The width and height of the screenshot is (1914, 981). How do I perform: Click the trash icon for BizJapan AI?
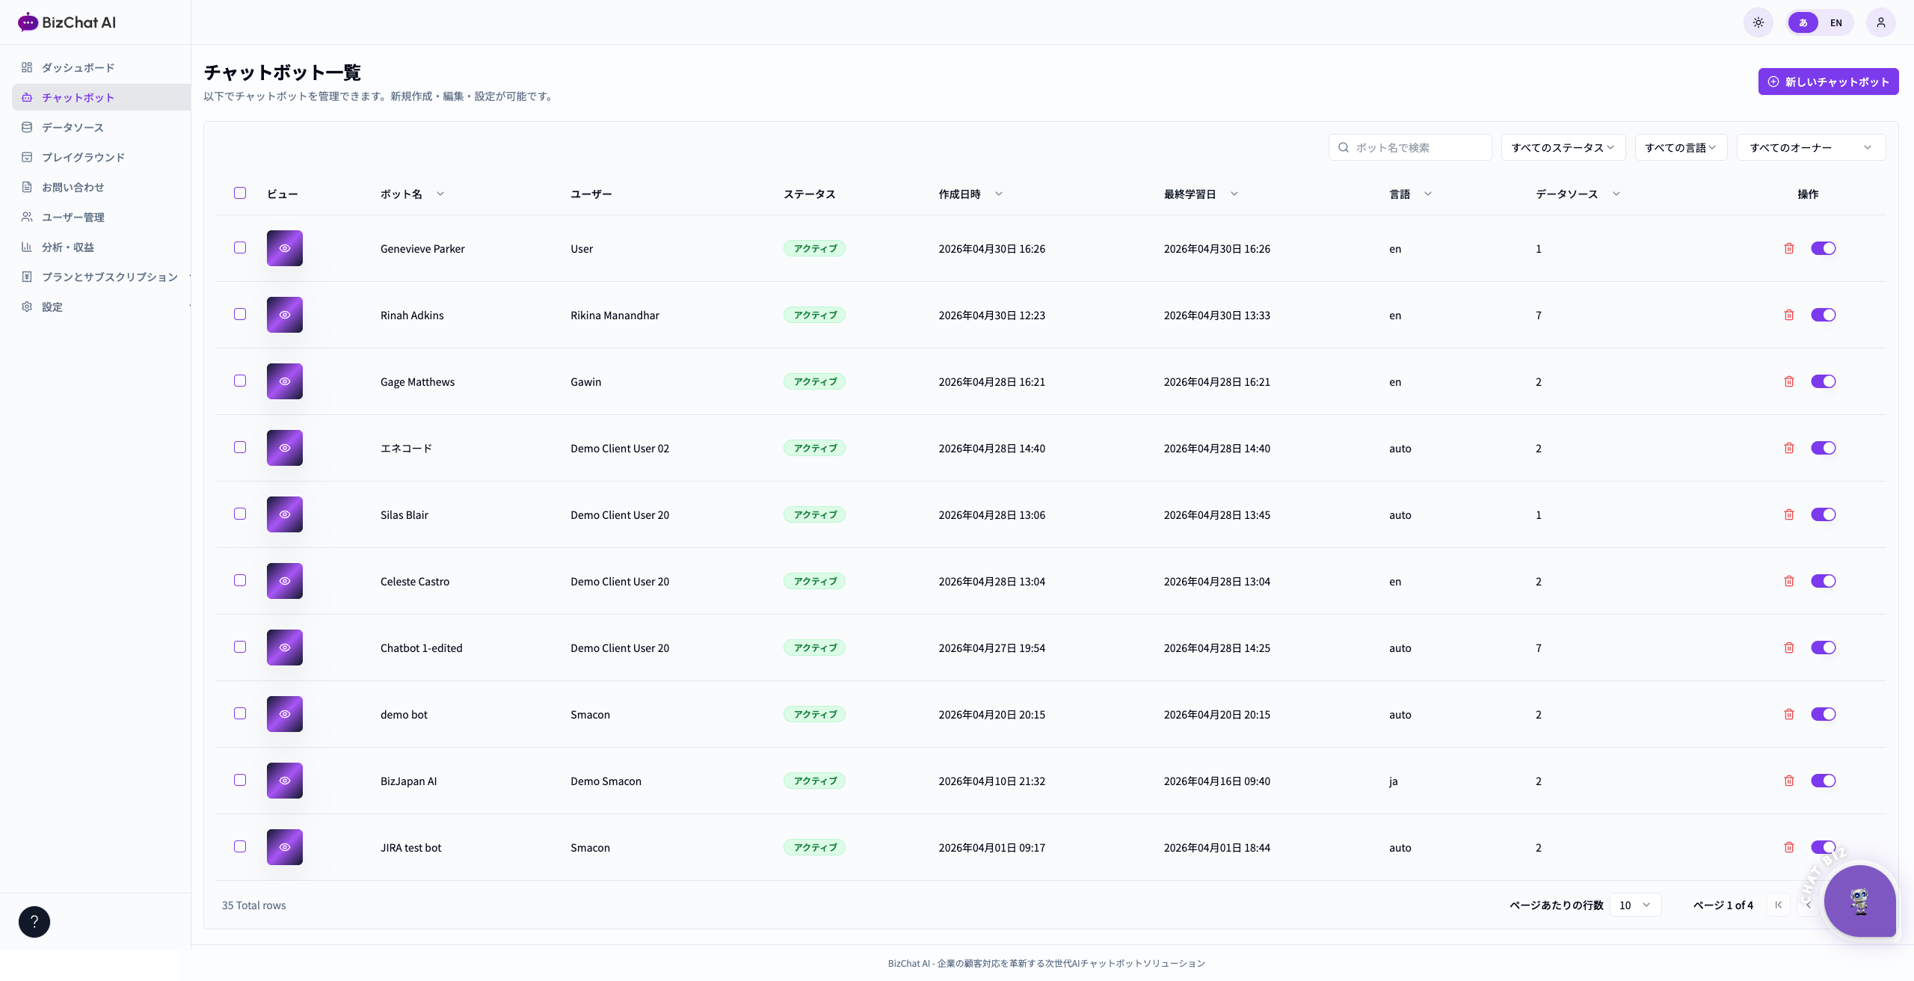point(1789,781)
